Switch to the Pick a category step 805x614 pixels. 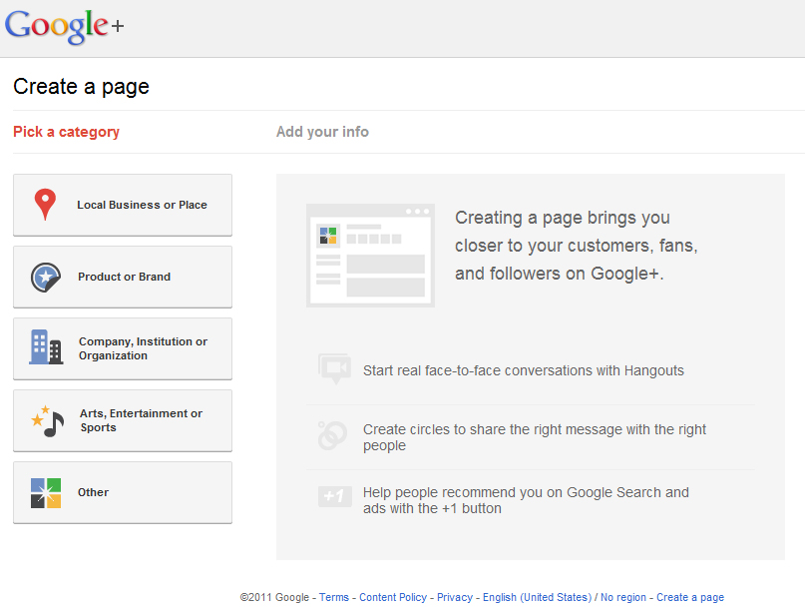point(66,132)
